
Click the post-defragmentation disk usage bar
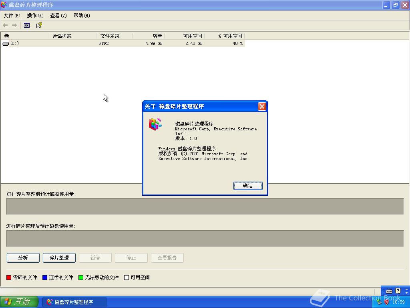(x=205, y=238)
